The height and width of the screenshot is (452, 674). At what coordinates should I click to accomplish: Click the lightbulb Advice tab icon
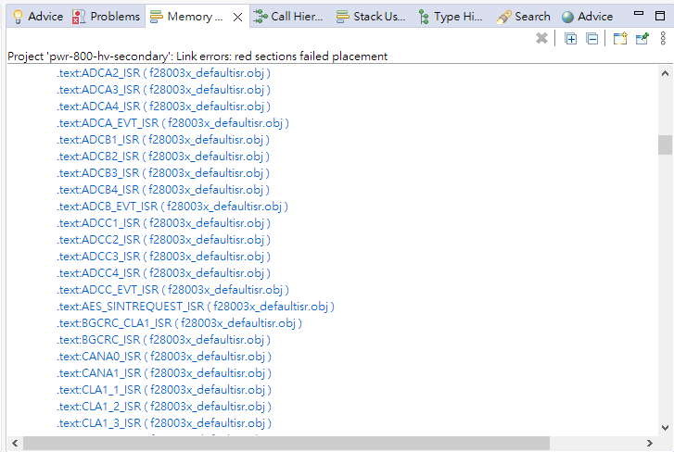(x=18, y=17)
